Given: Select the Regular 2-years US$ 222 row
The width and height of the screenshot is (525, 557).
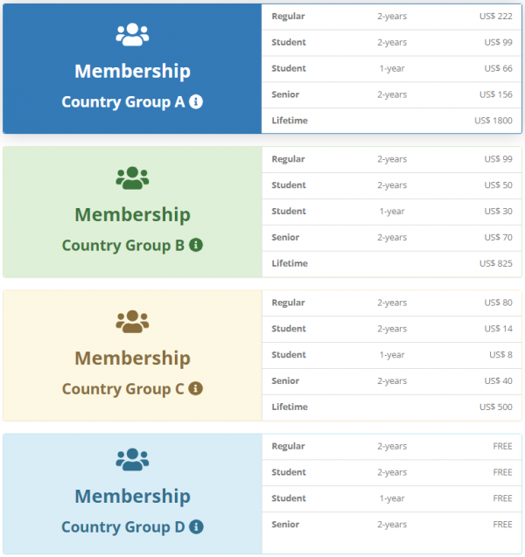Looking at the screenshot, I should [x=392, y=17].
